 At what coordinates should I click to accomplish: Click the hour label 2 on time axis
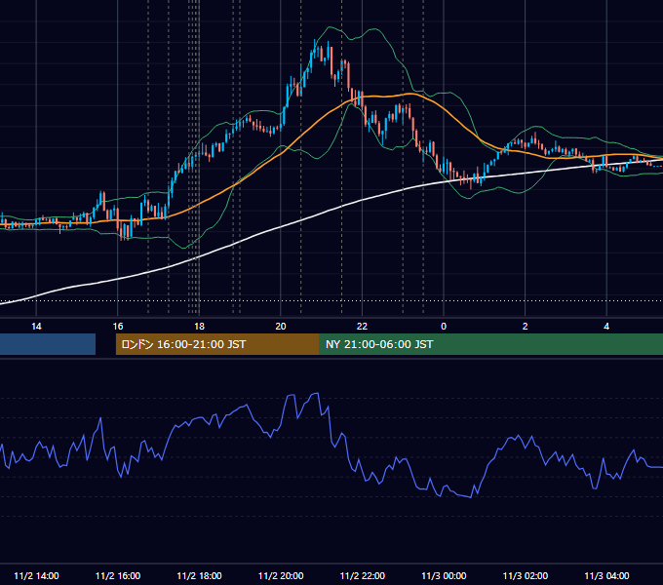526,327
